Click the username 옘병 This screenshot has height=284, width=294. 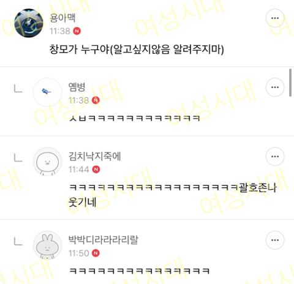pyautogui.click(x=77, y=87)
